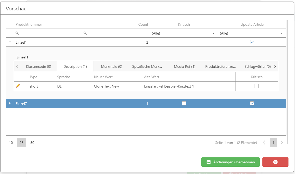Viewport: 295px width, 174px height.
Task: Click the search icon in Produktnummer filter
Action: [17, 33]
